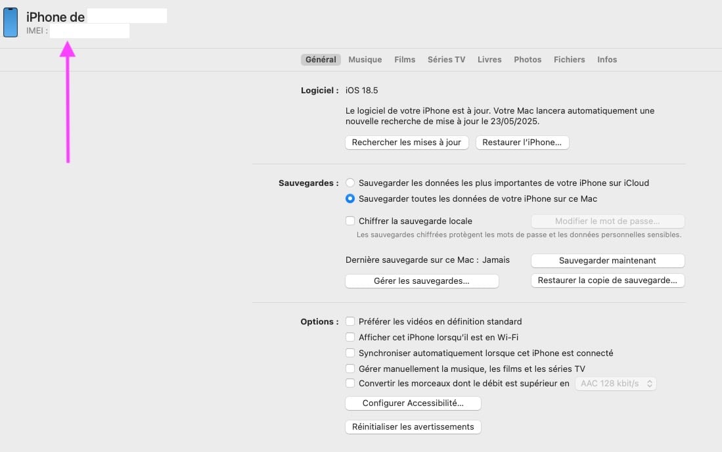Open the Général tab
The width and height of the screenshot is (722, 452).
tap(321, 59)
